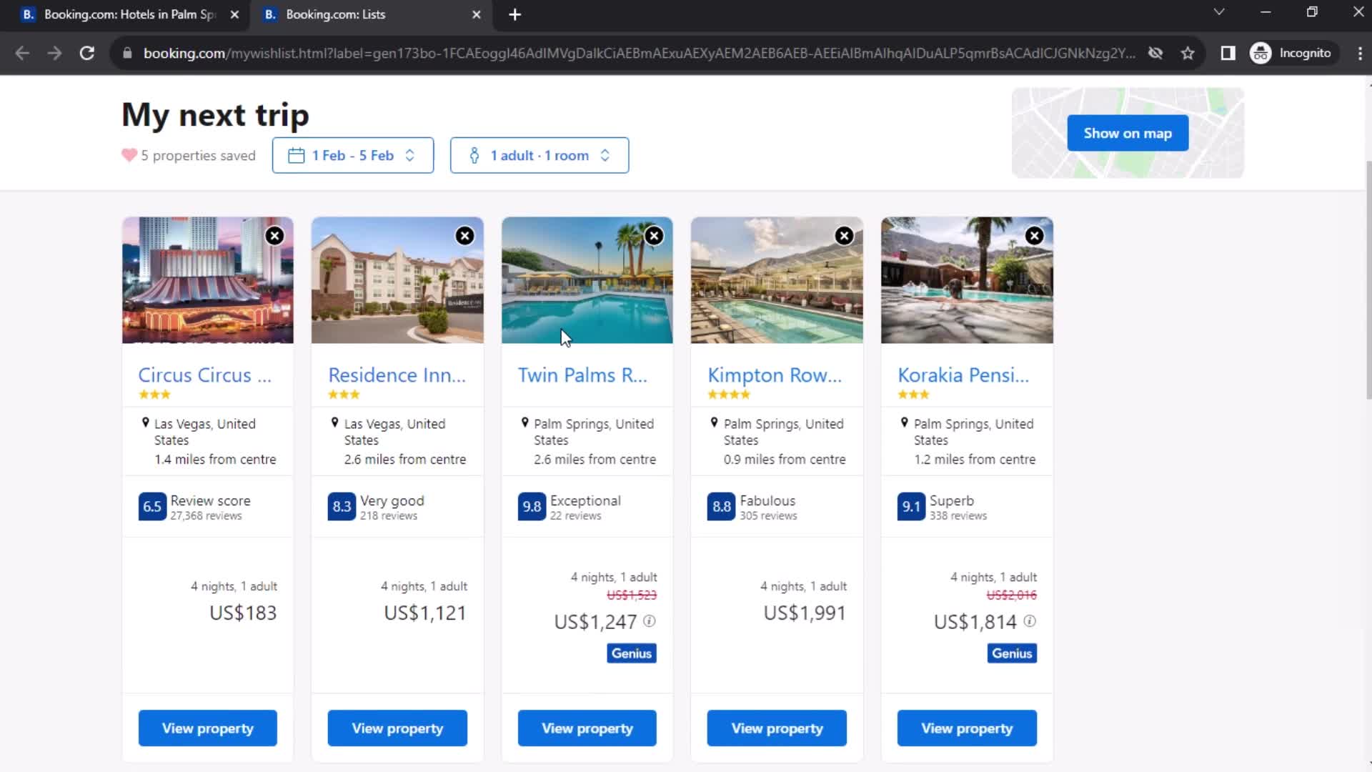View property for Residence Inn
The width and height of the screenshot is (1372, 772).
397,728
